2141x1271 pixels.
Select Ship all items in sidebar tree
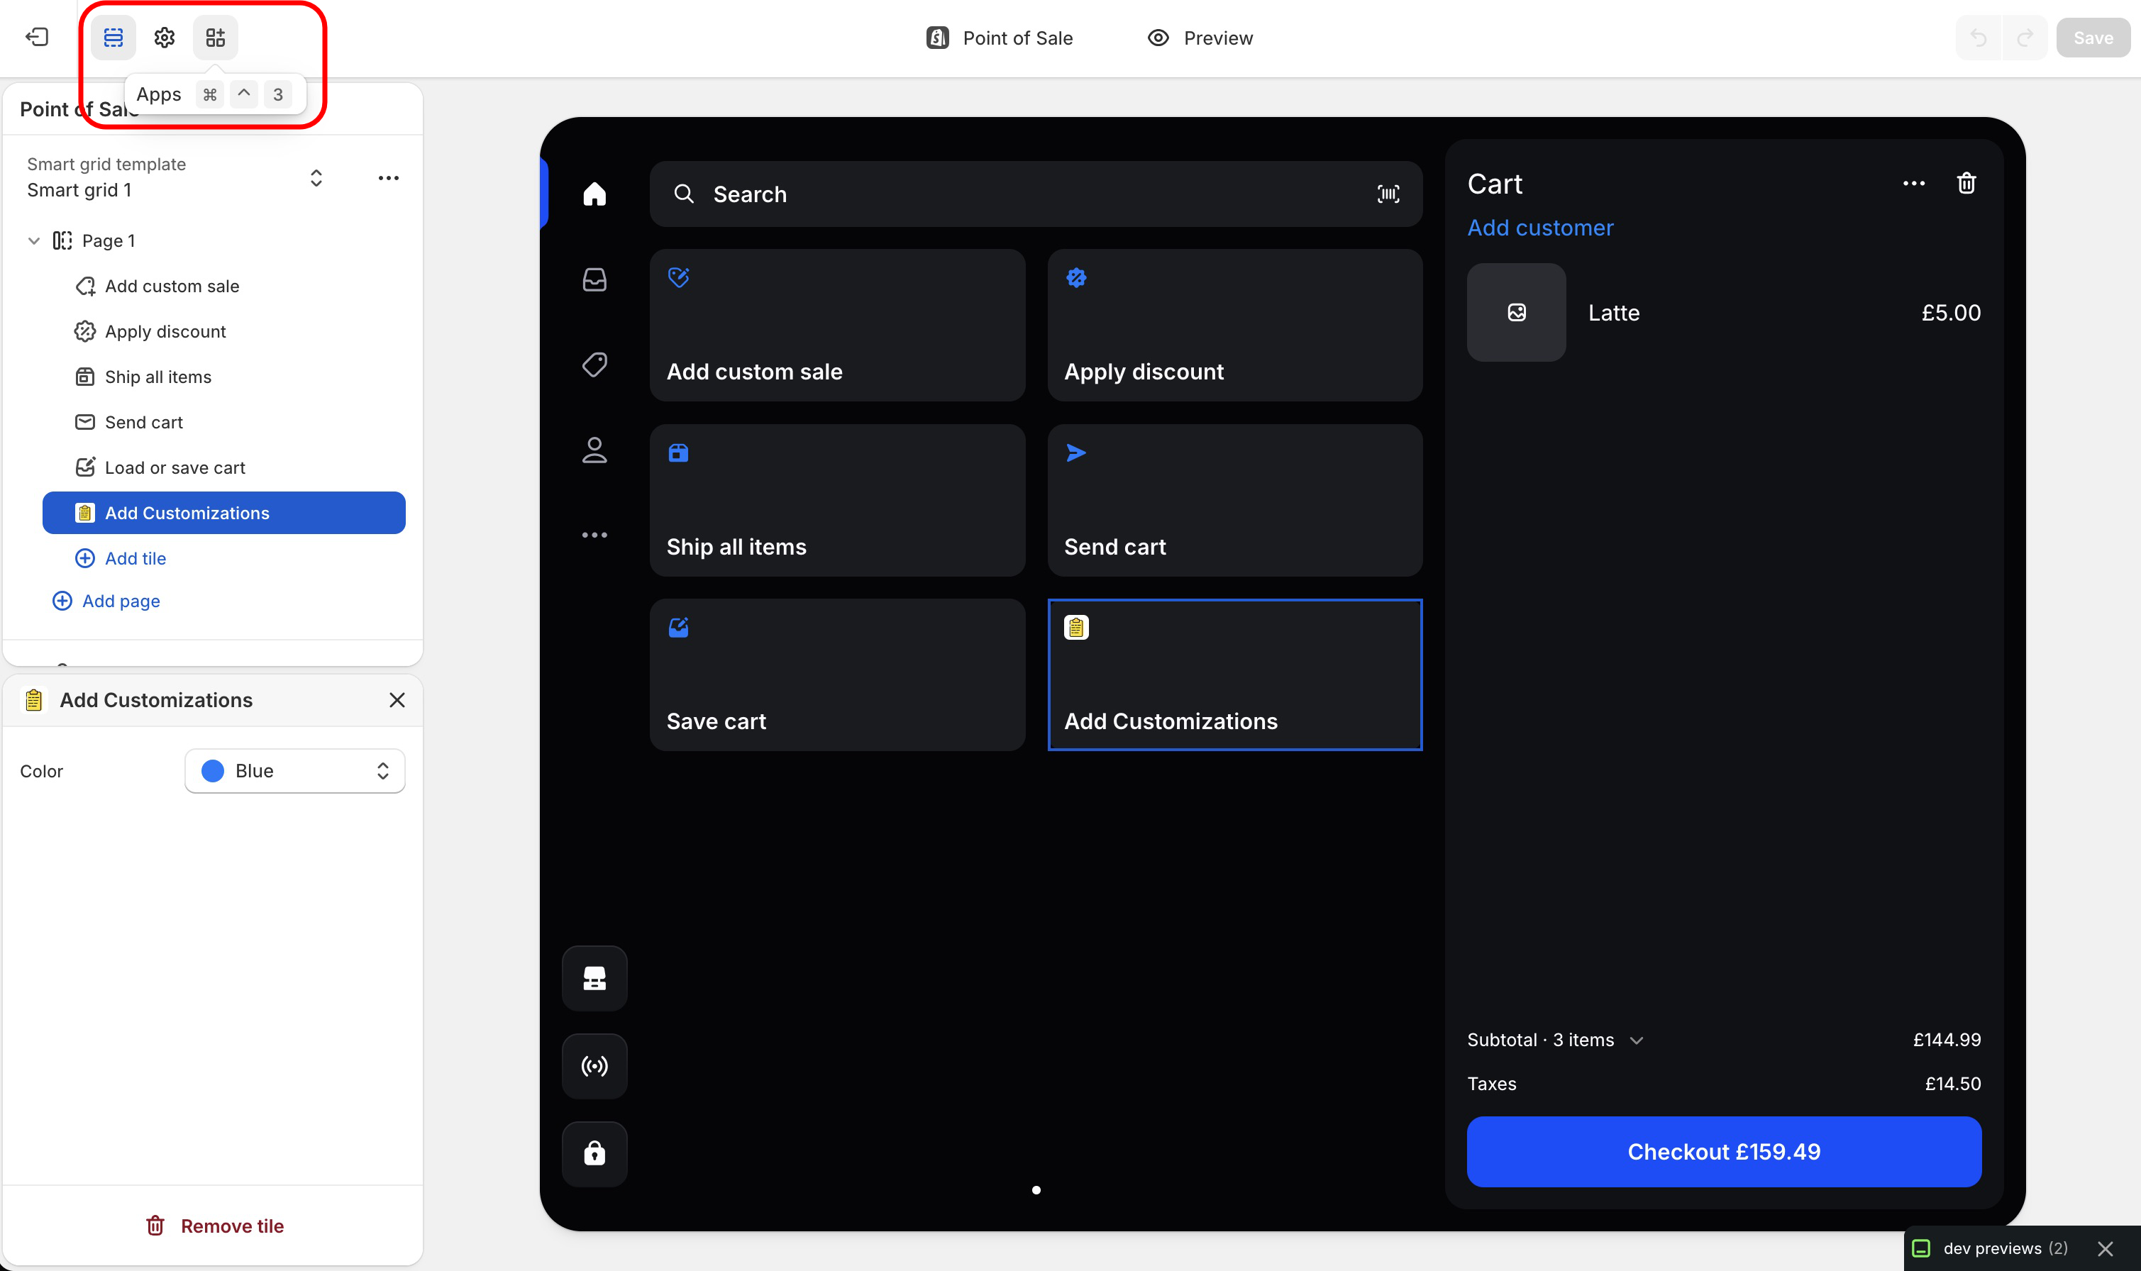click(x=223, y=377)
